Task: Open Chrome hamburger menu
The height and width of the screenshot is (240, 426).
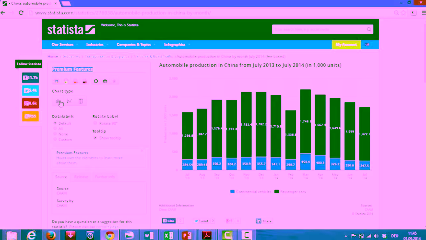Action: [424, 13]
